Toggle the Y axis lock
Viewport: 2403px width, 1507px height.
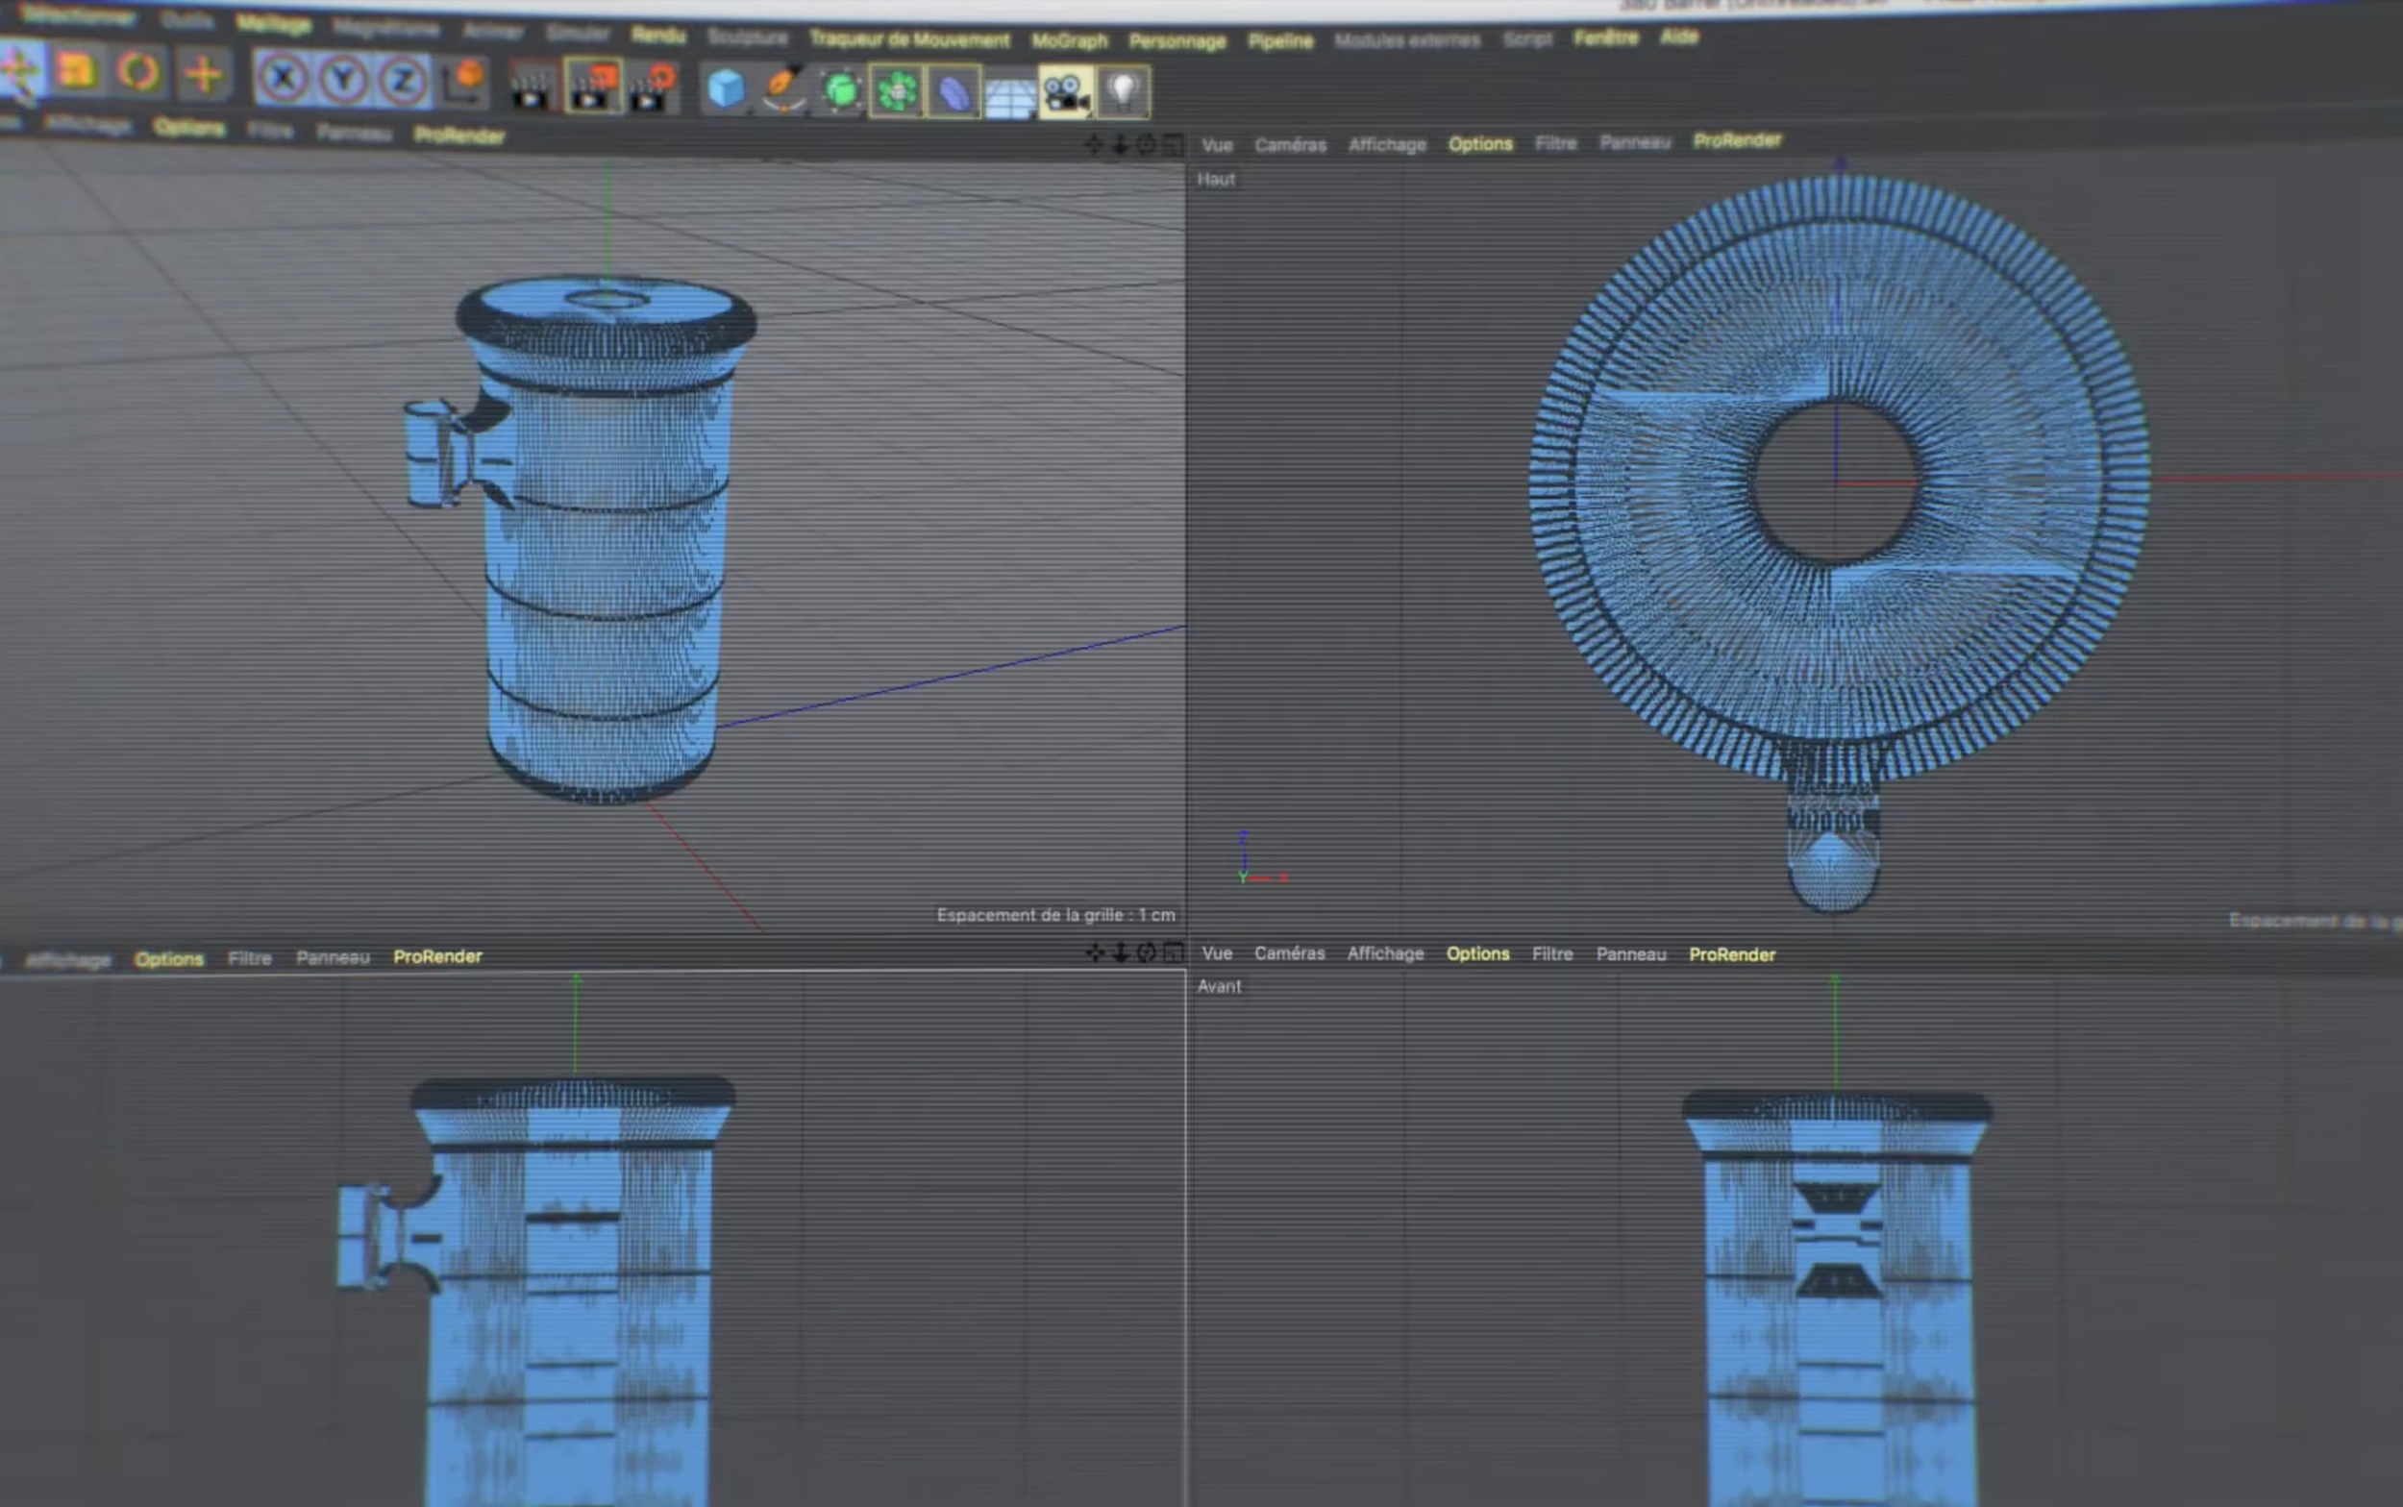[x=344, y=79]
